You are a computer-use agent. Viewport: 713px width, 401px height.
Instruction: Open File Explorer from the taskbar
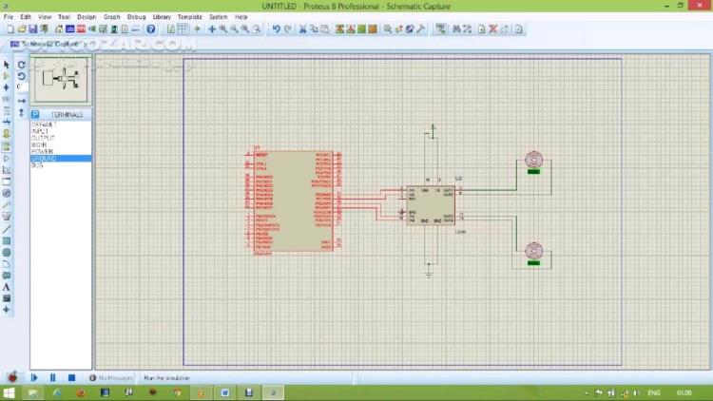(x=32, y=392)
